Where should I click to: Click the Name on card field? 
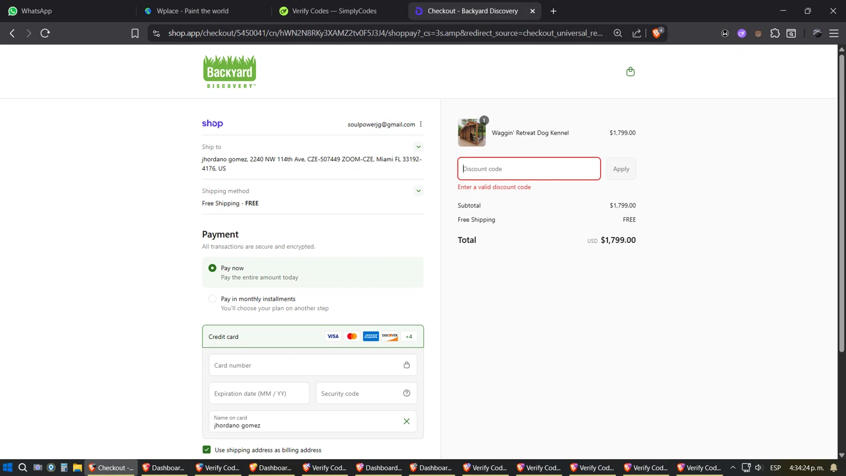coord(313,421)
